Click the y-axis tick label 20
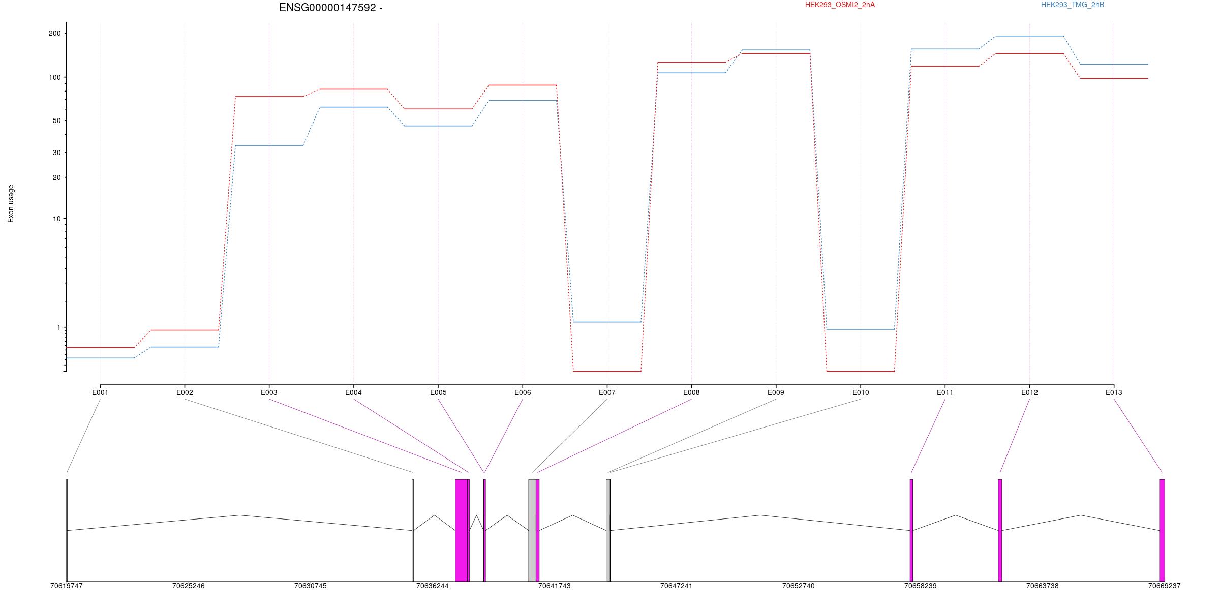Viewport: 1220px width, 610px height. [56, 177]
